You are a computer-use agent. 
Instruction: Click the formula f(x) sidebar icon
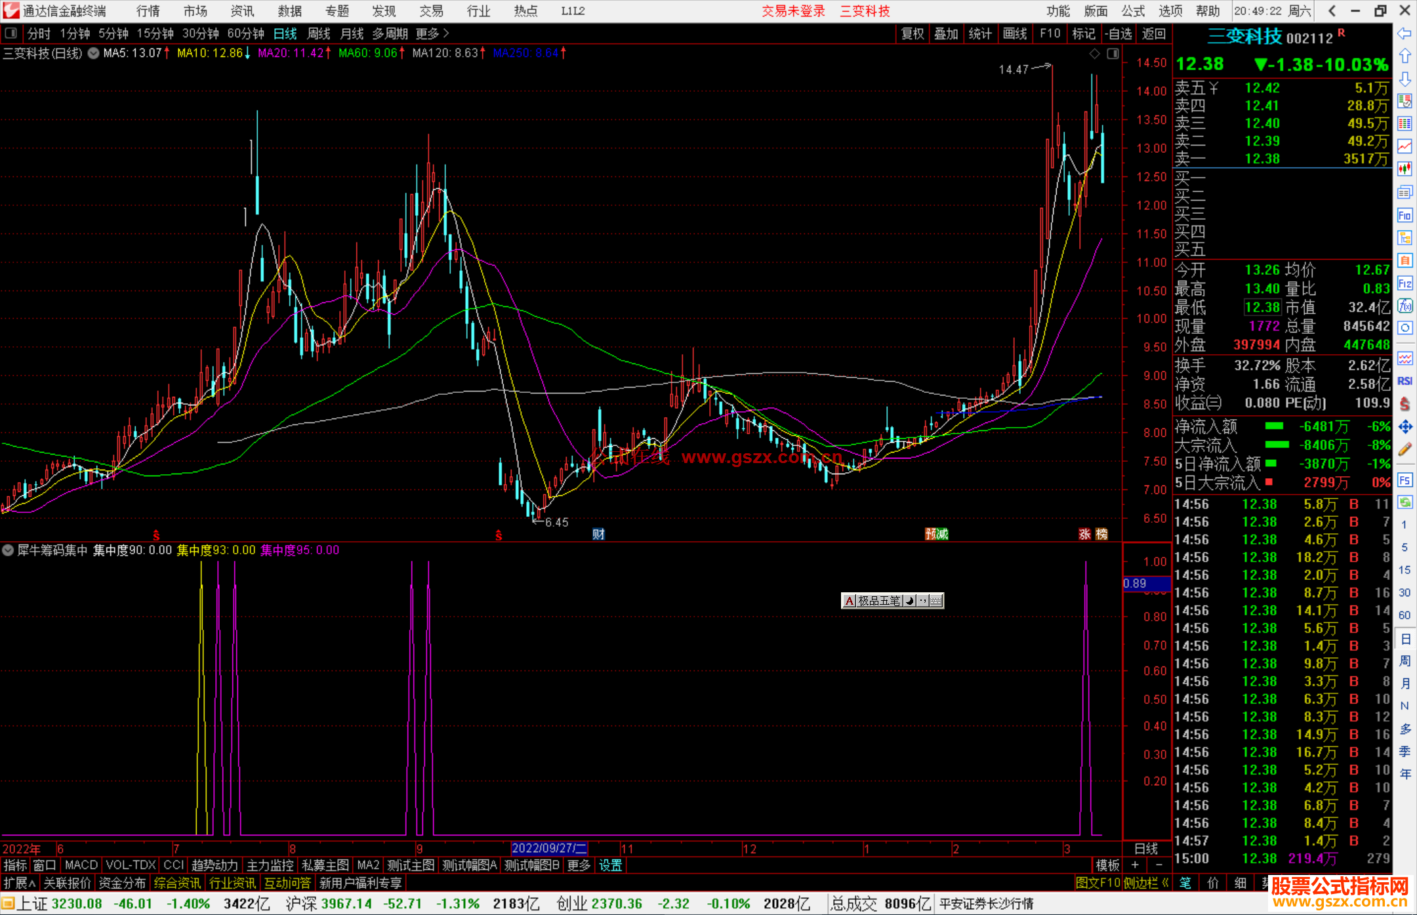(x=1405, y=306)
